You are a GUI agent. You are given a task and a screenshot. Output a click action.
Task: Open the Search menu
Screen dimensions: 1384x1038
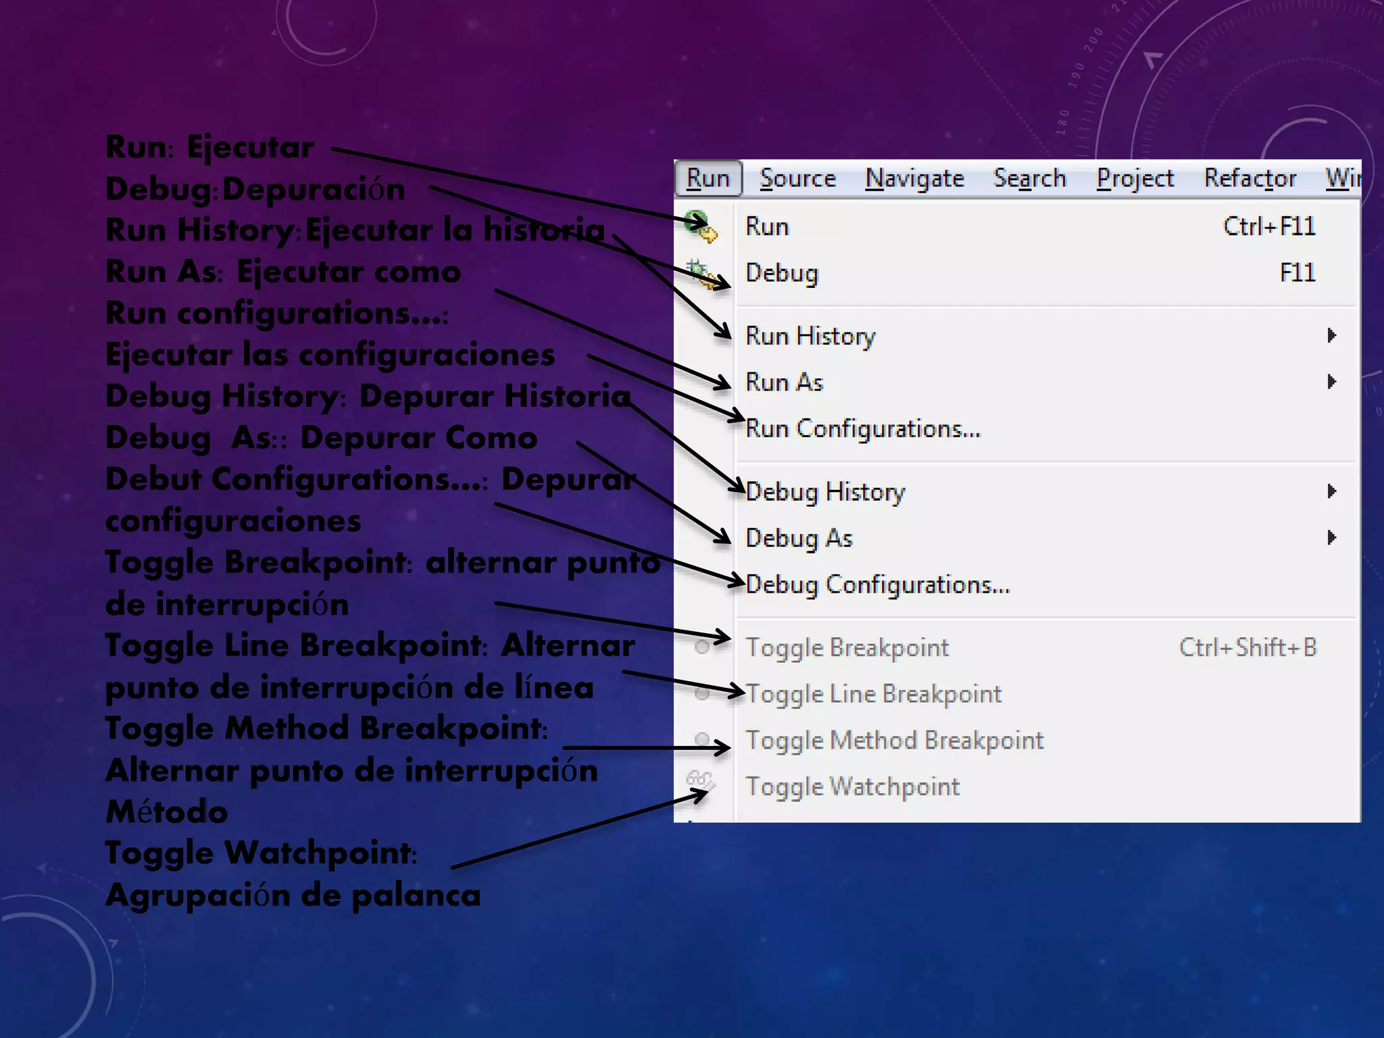(x=1029, y=178)
